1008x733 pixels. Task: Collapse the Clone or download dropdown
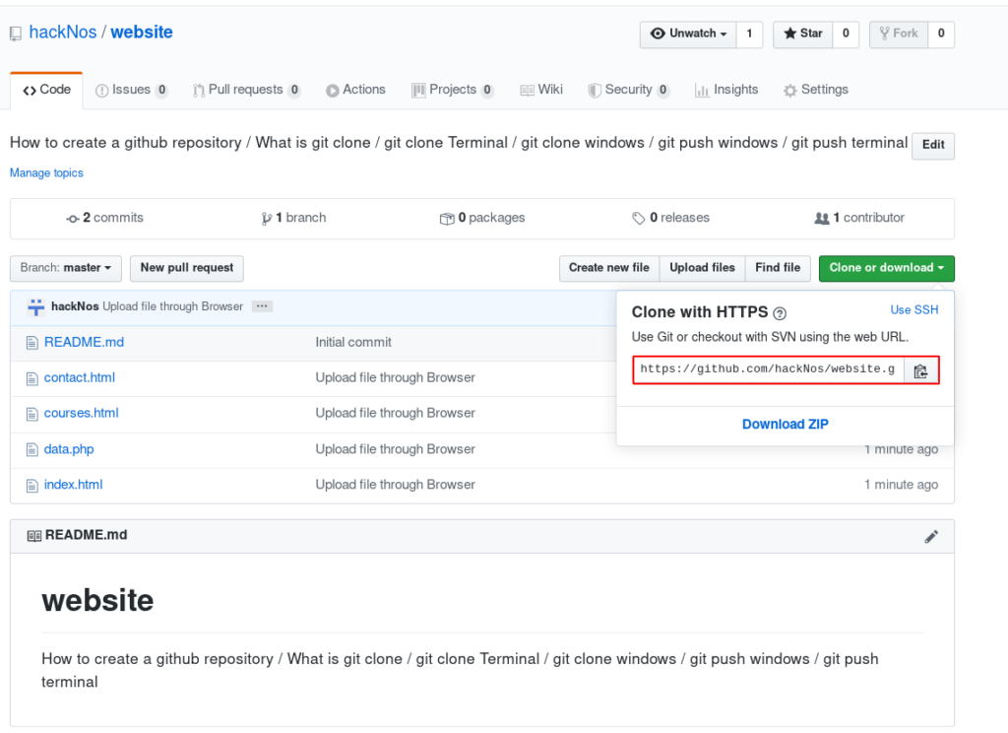tap(886, 267)
